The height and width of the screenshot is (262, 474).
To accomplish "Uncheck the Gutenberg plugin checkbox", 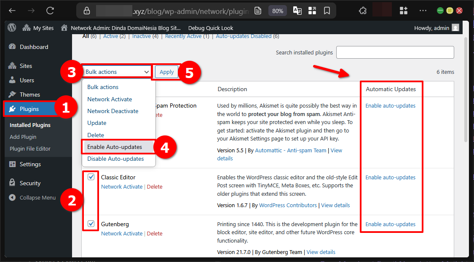I will click(91, 224).
